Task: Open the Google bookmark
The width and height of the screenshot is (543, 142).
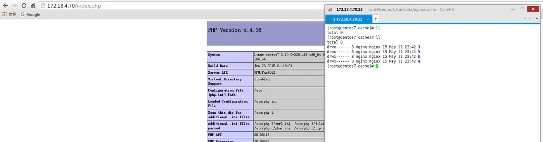Action: click(x=31, y=14)
